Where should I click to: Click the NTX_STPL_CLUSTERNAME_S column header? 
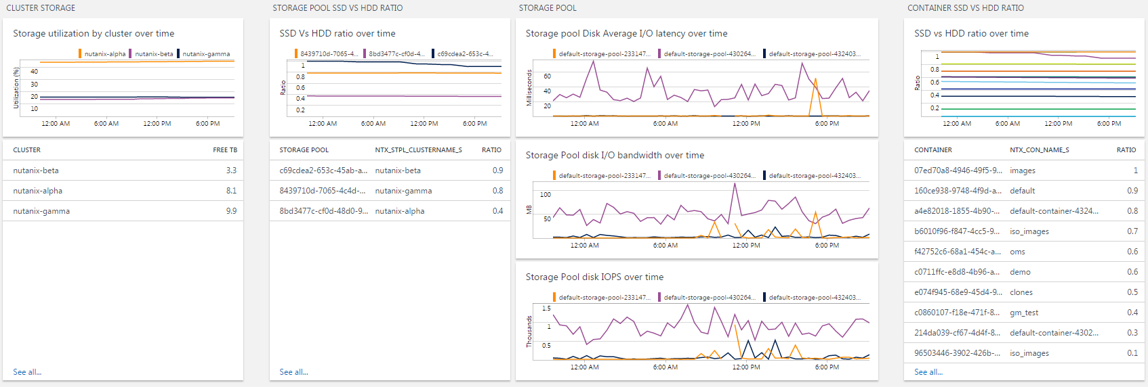tap(419, 150)
